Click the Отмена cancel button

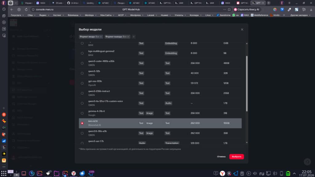(221, 156)
